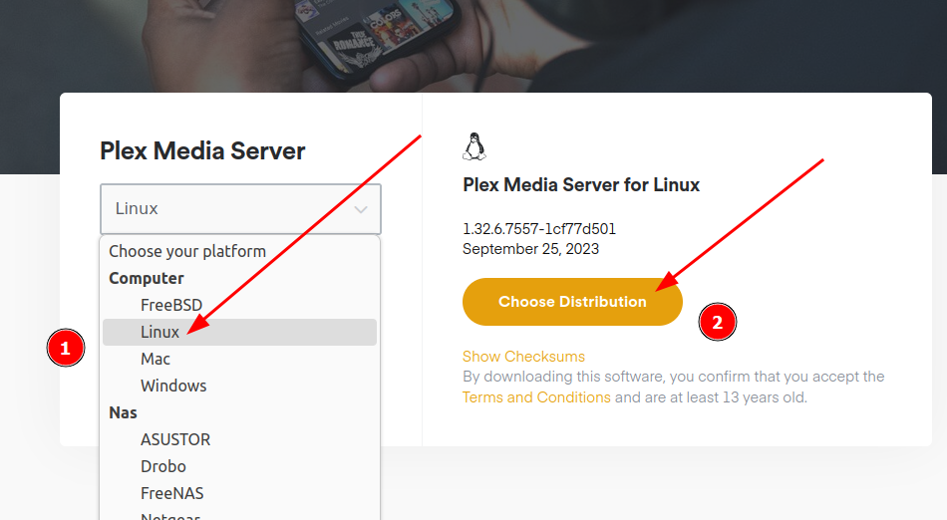Choose ASUSTOR under the Nas group
This screenshot has height=520, width=947.
[175, 439]
